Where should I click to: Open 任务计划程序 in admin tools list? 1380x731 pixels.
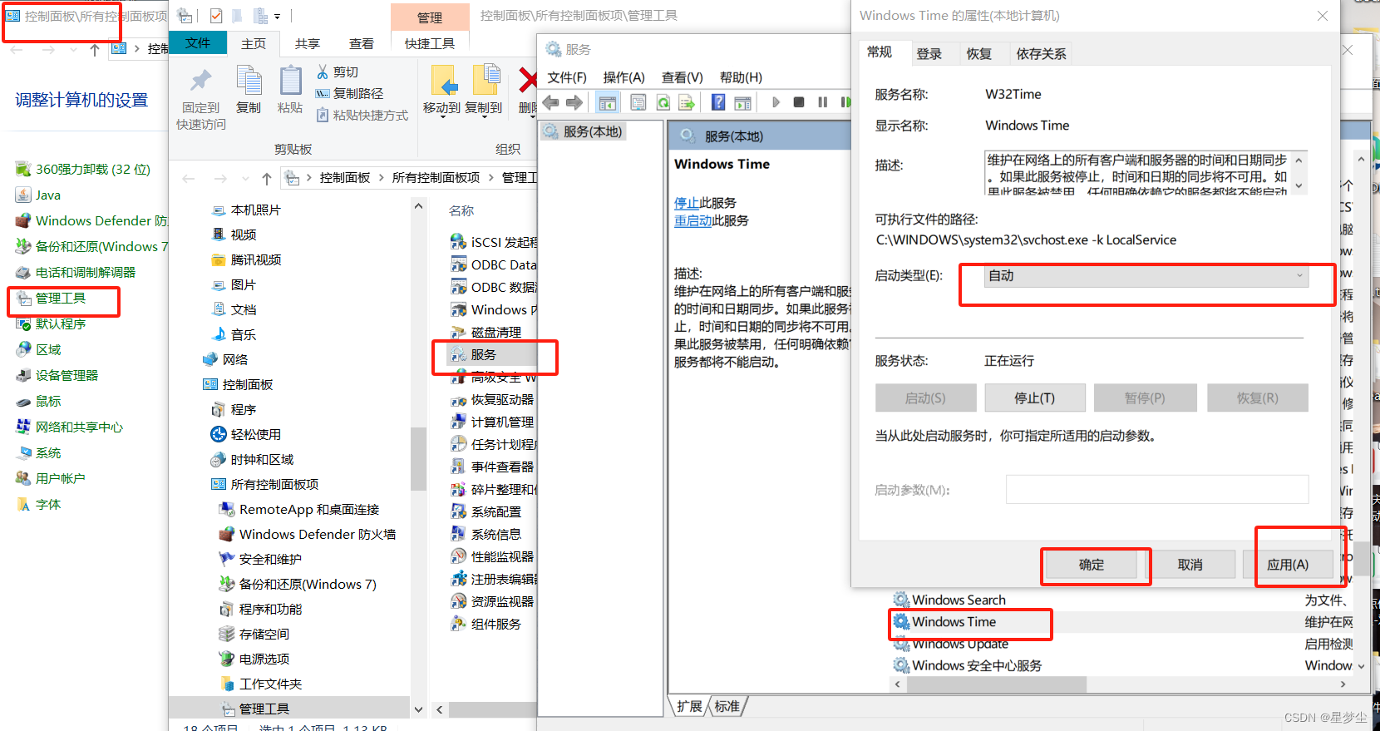point(494,445)
